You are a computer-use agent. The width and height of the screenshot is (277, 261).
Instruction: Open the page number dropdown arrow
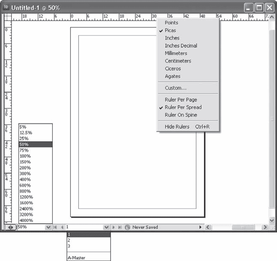pos(106,227)
